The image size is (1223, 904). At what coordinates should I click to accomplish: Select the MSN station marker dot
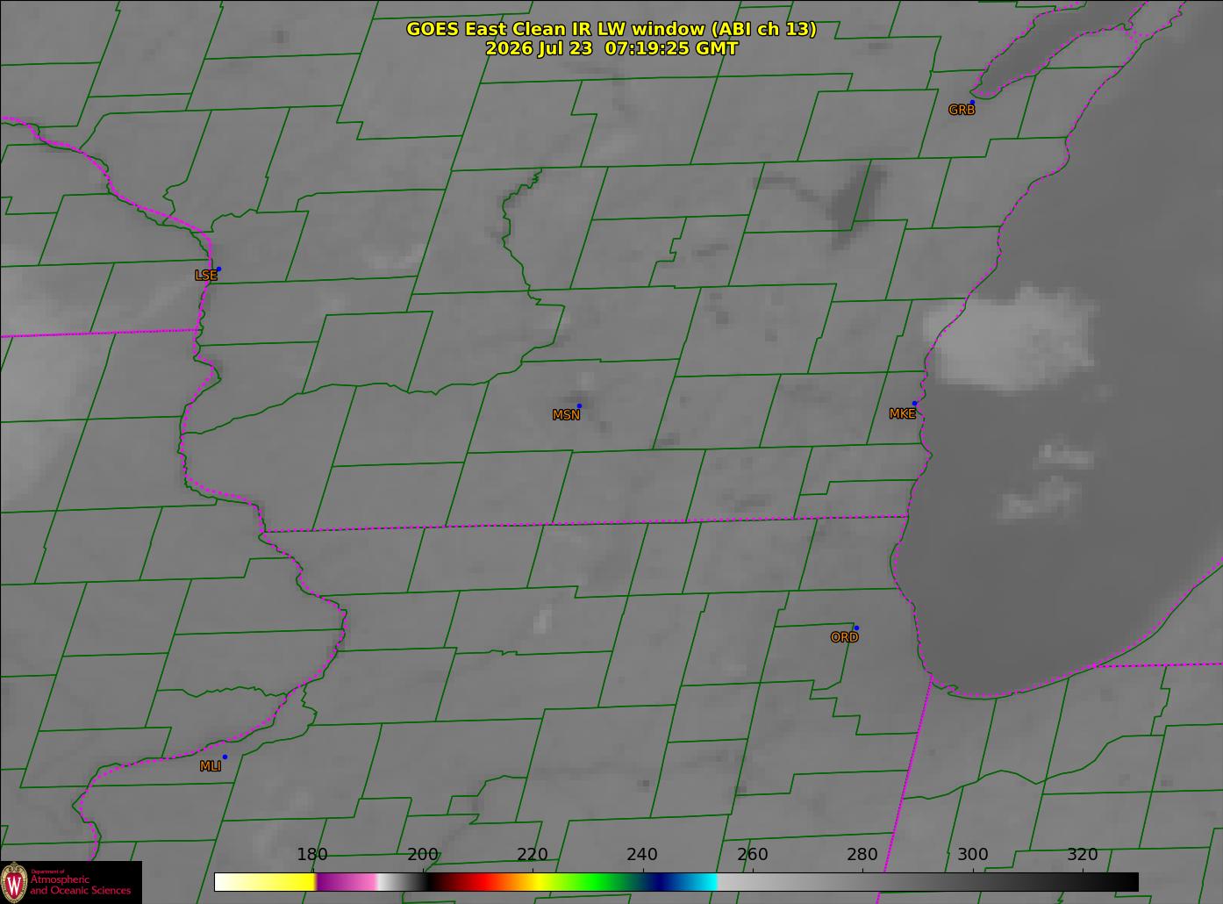coord(579,405)
